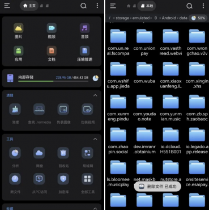This screenshot has height=210, width=209.
Task: Open the 回收站 recycle bin
Action: pyautogui.click(x=63, y=157)
